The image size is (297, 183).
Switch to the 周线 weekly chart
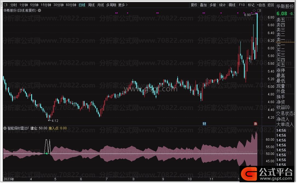coord(91,5)
